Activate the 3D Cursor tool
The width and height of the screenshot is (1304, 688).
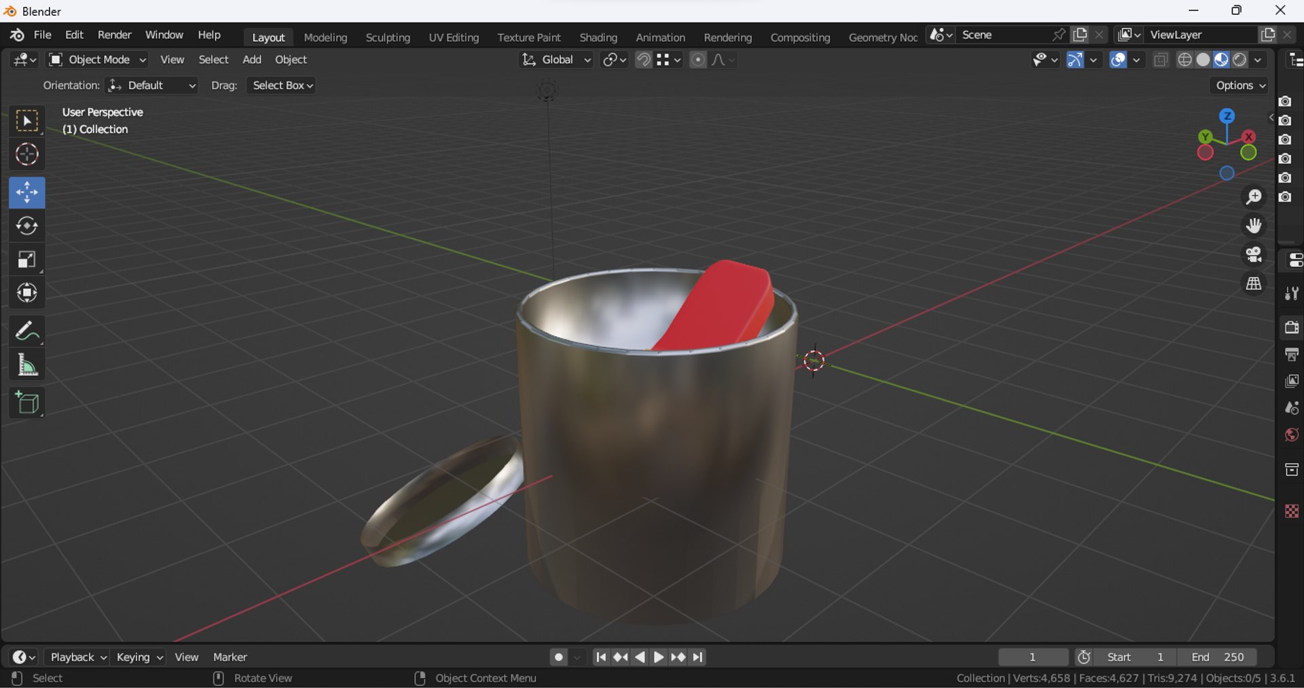27,155
